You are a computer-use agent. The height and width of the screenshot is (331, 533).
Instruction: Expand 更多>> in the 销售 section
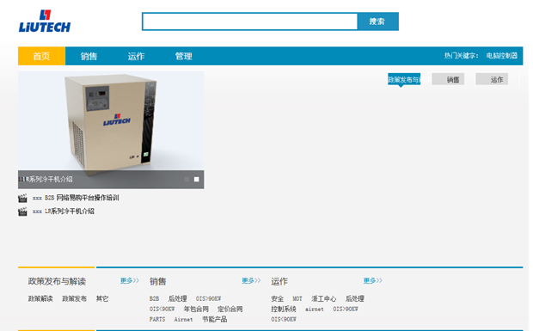pyautogui.click(x=251, y=280)
